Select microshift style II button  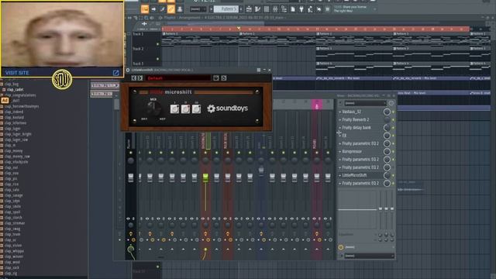[x=185, y=109]
